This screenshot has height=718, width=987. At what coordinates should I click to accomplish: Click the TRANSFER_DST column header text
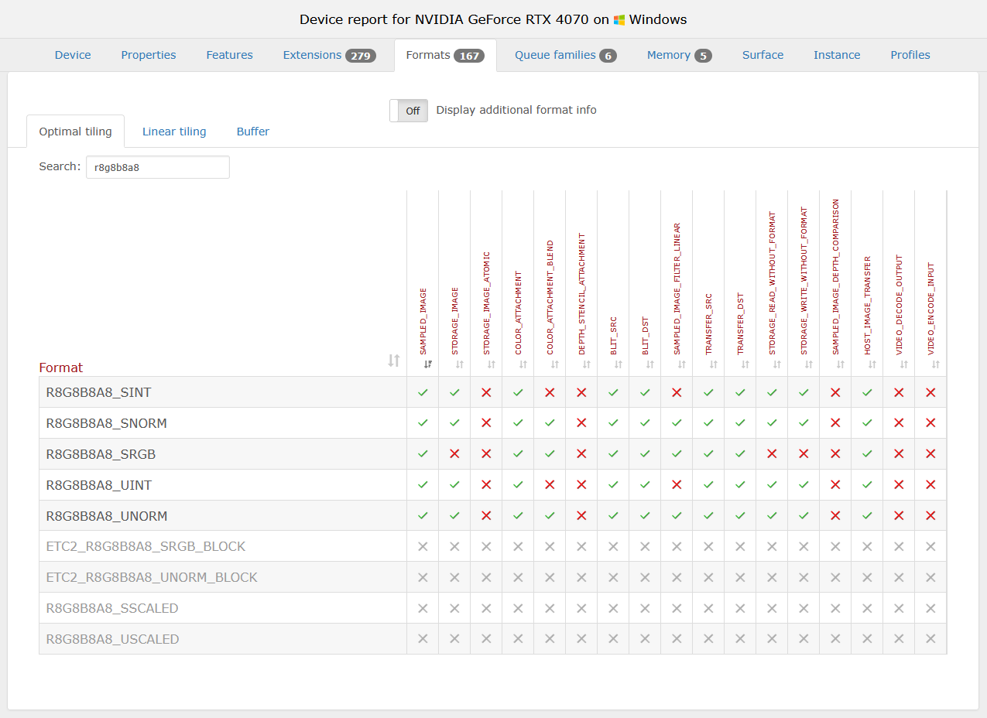pos(741,324)
